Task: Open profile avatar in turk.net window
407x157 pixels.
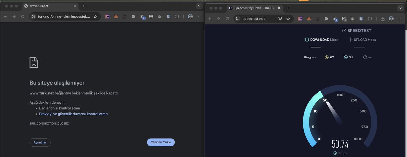Action: [190, 16]
